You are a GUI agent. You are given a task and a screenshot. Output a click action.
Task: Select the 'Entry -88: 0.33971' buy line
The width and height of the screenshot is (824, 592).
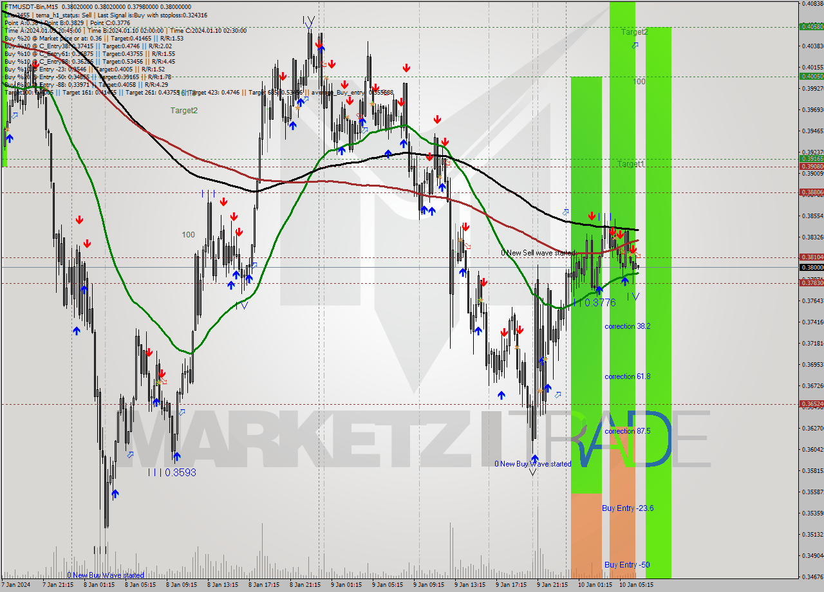(x=86, y=84)
